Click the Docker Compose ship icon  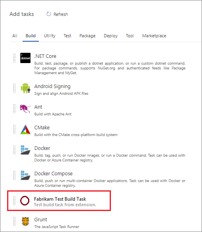[x=25, y=175]
